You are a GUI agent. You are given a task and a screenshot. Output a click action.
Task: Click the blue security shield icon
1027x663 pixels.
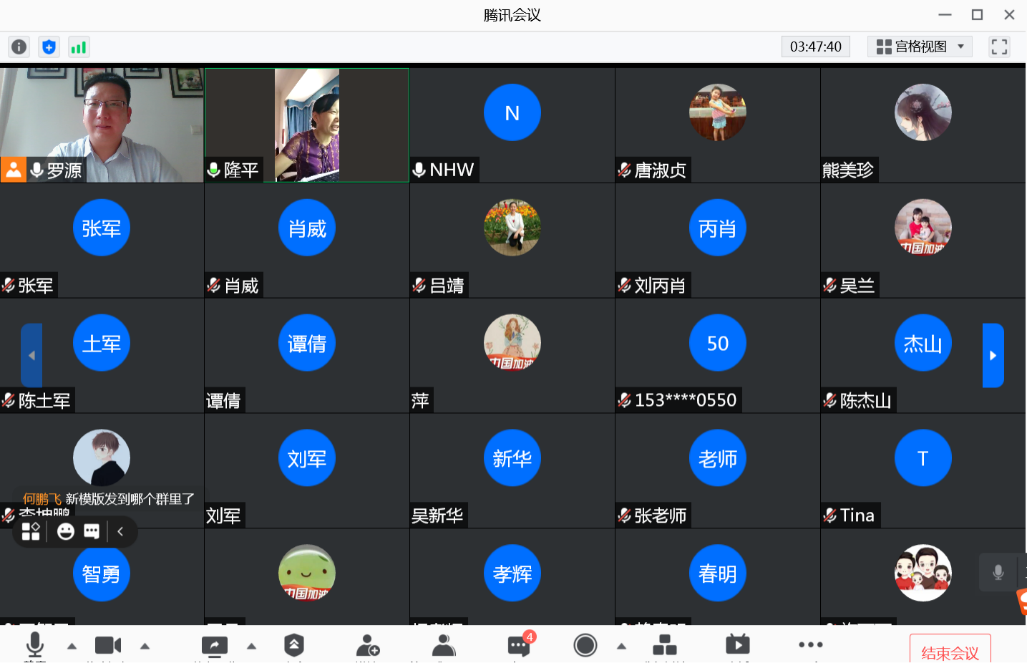tap(49, 47)
